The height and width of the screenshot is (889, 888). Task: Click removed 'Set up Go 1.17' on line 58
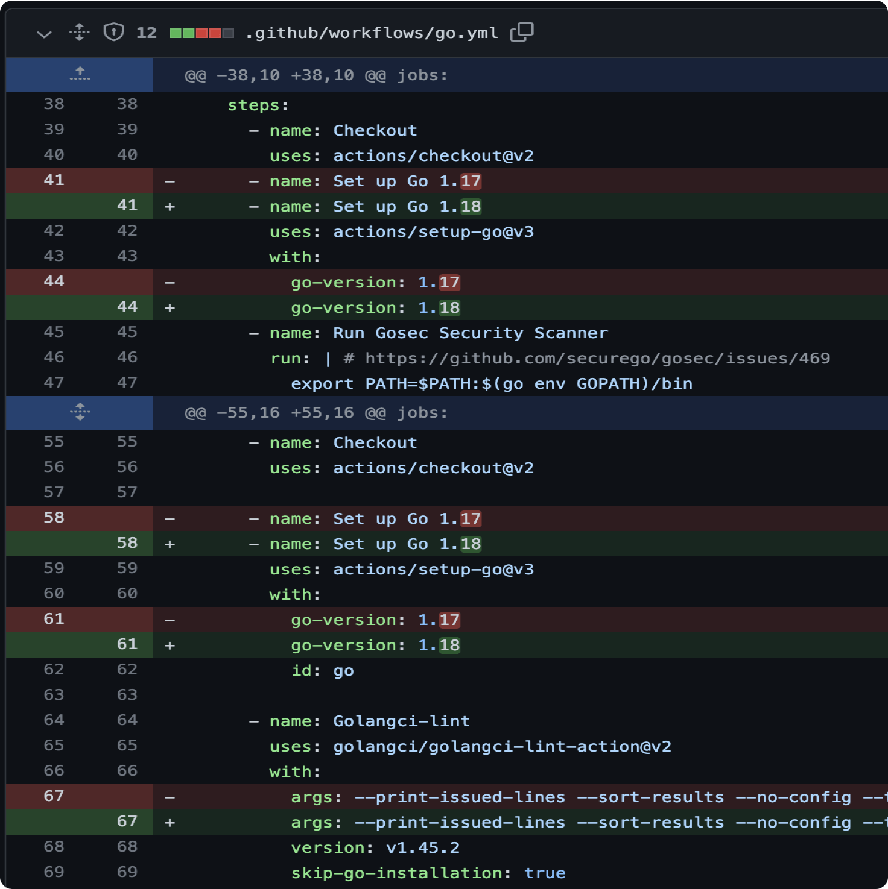[x=407, y=519]
